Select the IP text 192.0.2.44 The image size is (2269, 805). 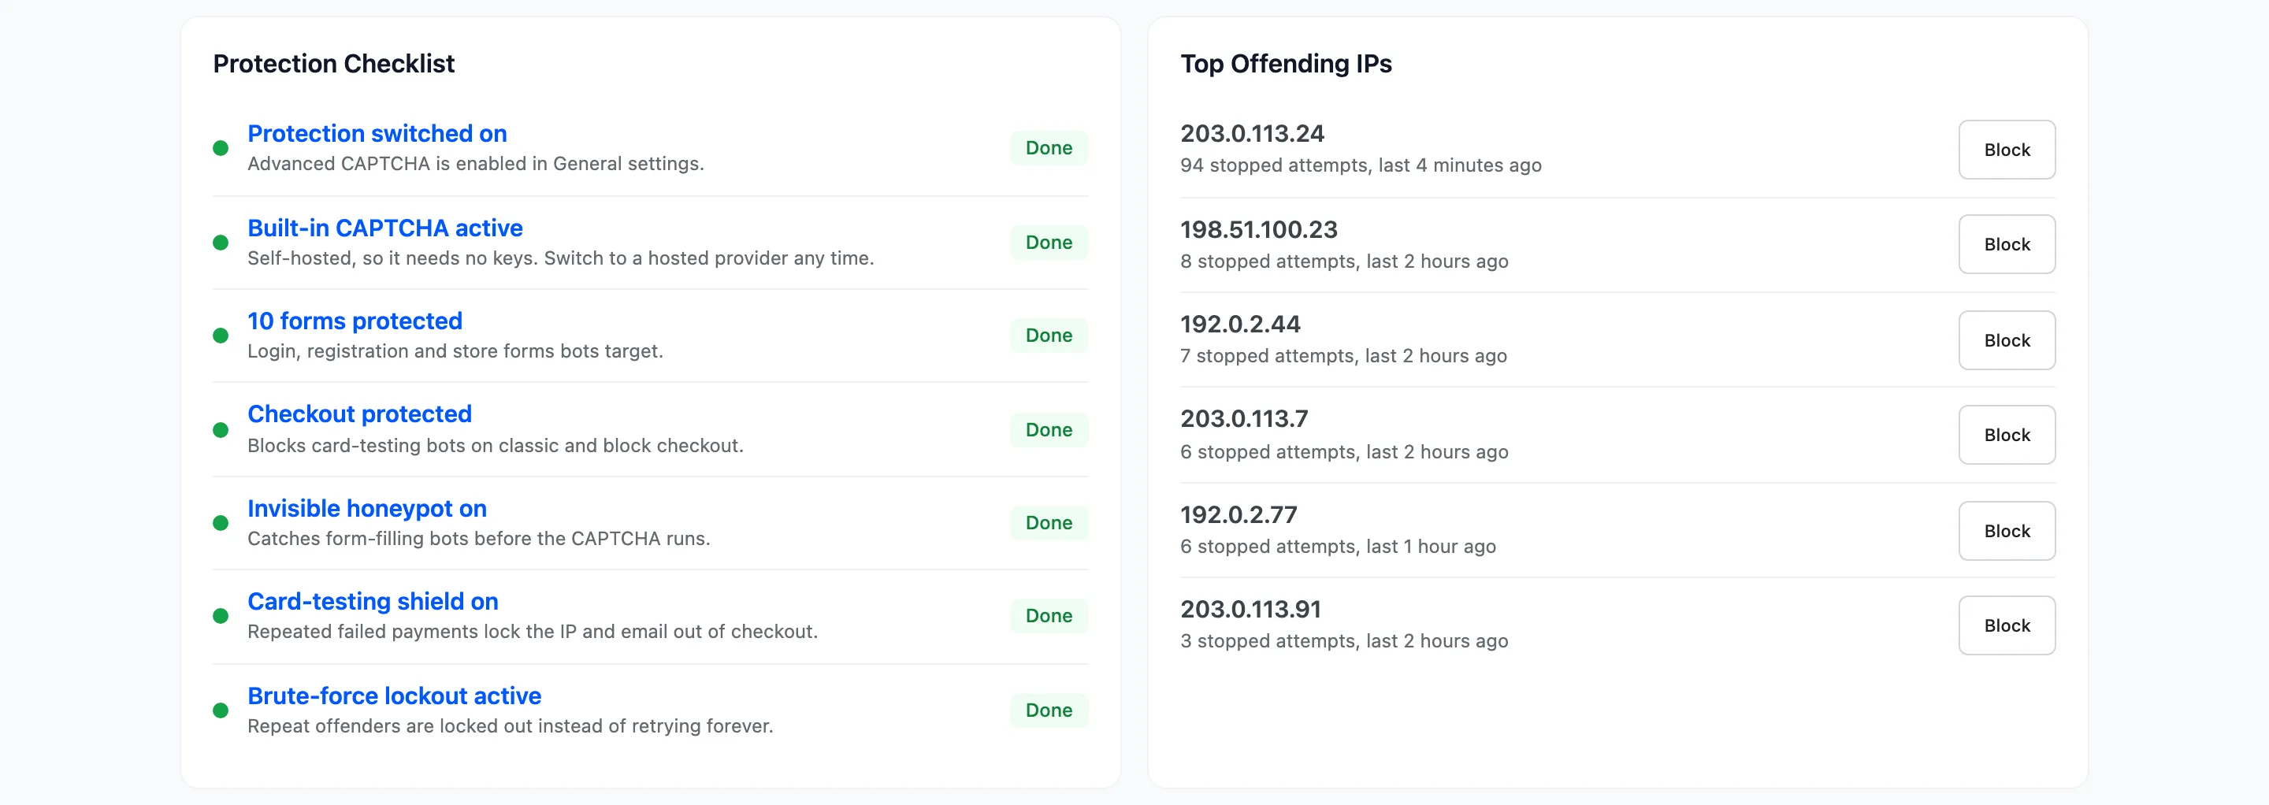click(x=1240, y=324)
